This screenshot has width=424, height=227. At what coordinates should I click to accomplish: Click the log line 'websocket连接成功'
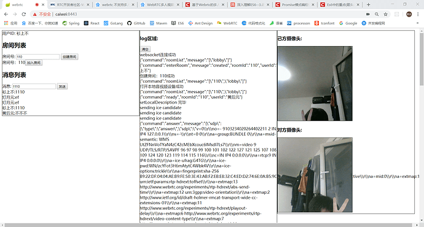pos(158,55)
